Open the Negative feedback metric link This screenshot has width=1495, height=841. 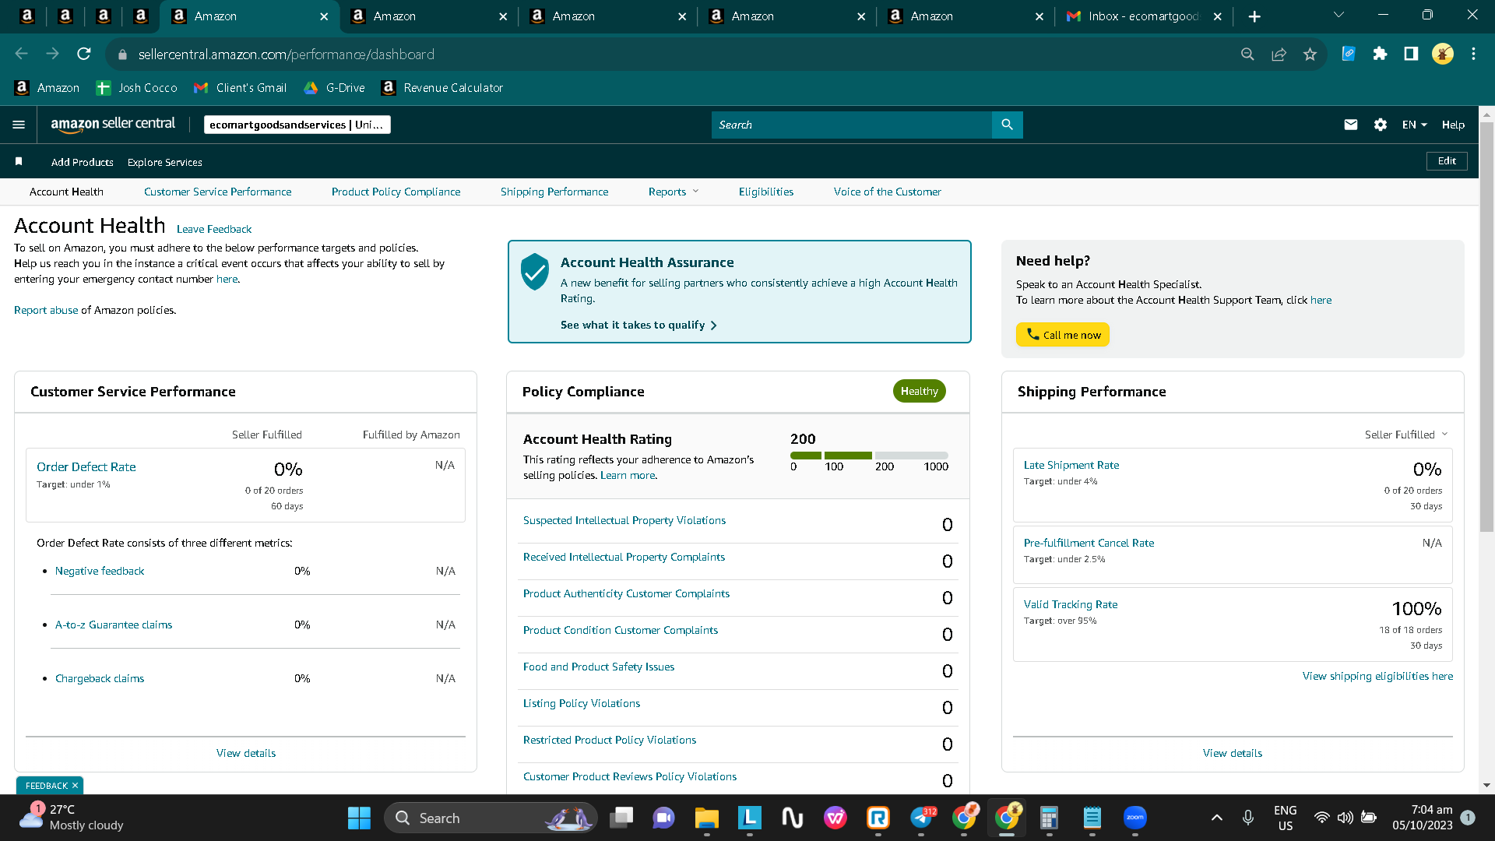(100, 571)
